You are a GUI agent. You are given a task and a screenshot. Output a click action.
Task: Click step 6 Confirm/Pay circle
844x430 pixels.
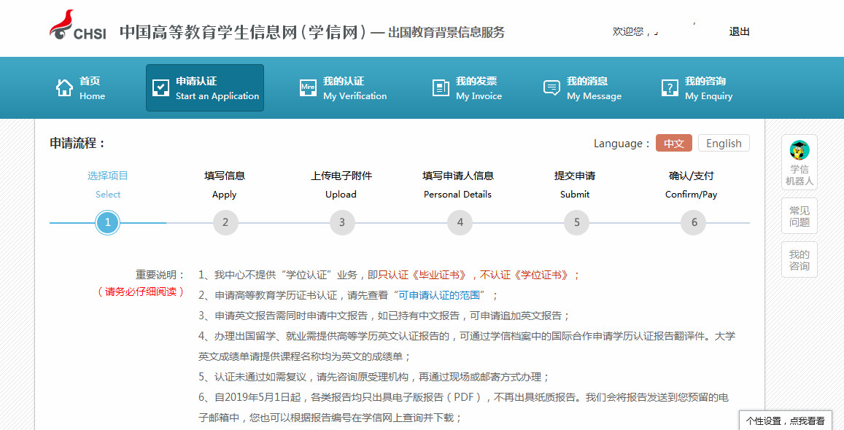[694, 223]
